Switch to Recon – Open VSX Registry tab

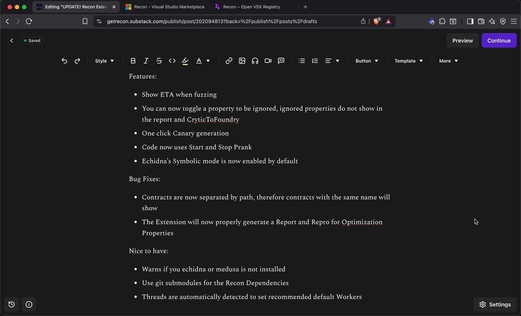(252, 7)
